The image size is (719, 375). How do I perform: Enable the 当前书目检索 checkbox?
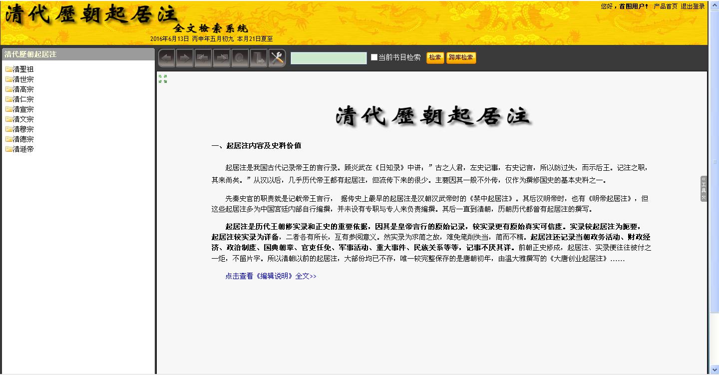pos(374,57)
